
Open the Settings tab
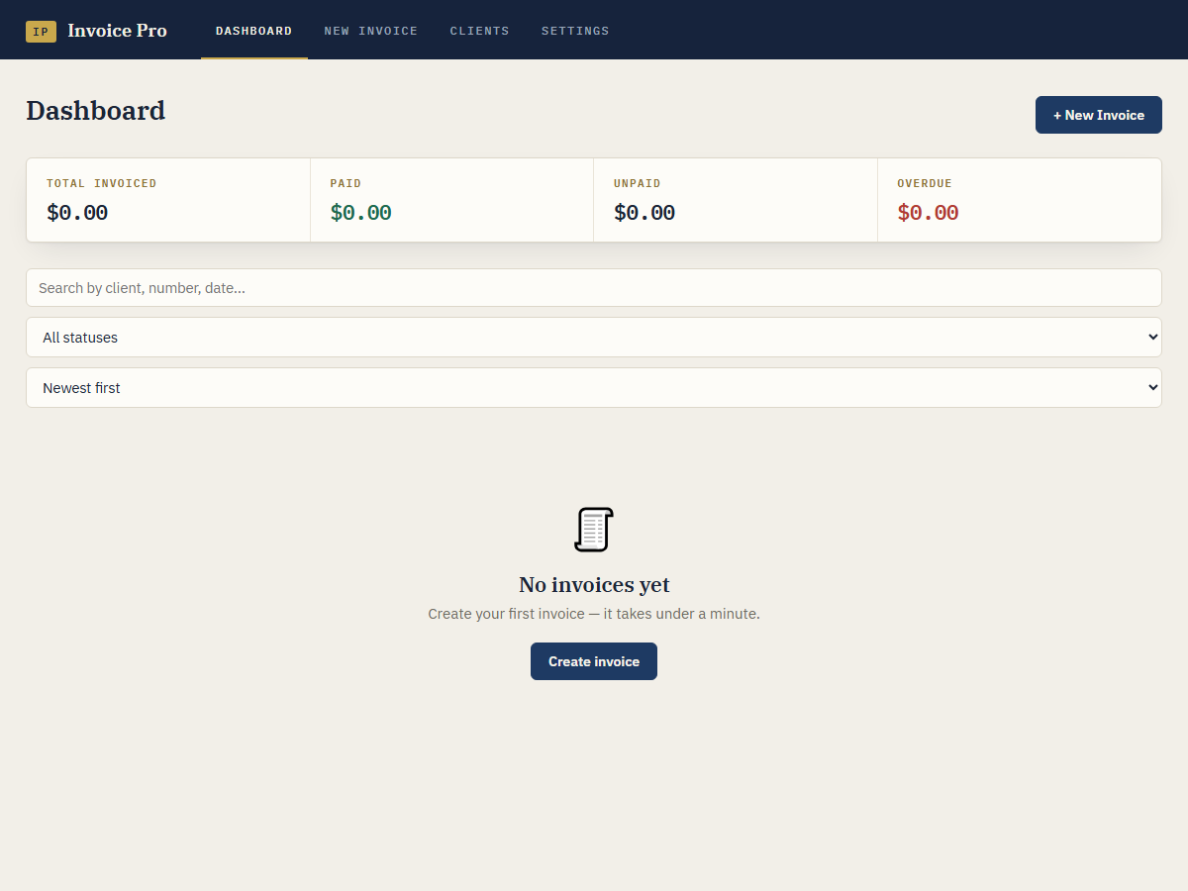(x=575, y=31)
